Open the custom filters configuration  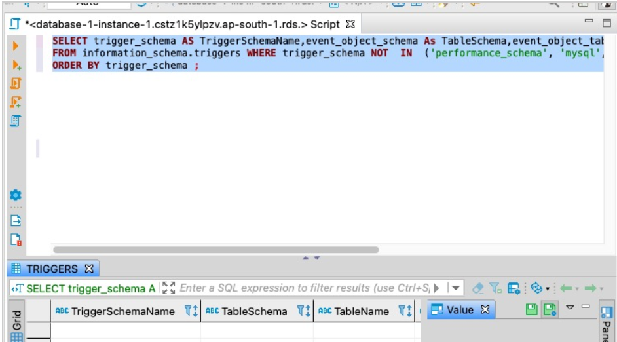coord(514,288)
